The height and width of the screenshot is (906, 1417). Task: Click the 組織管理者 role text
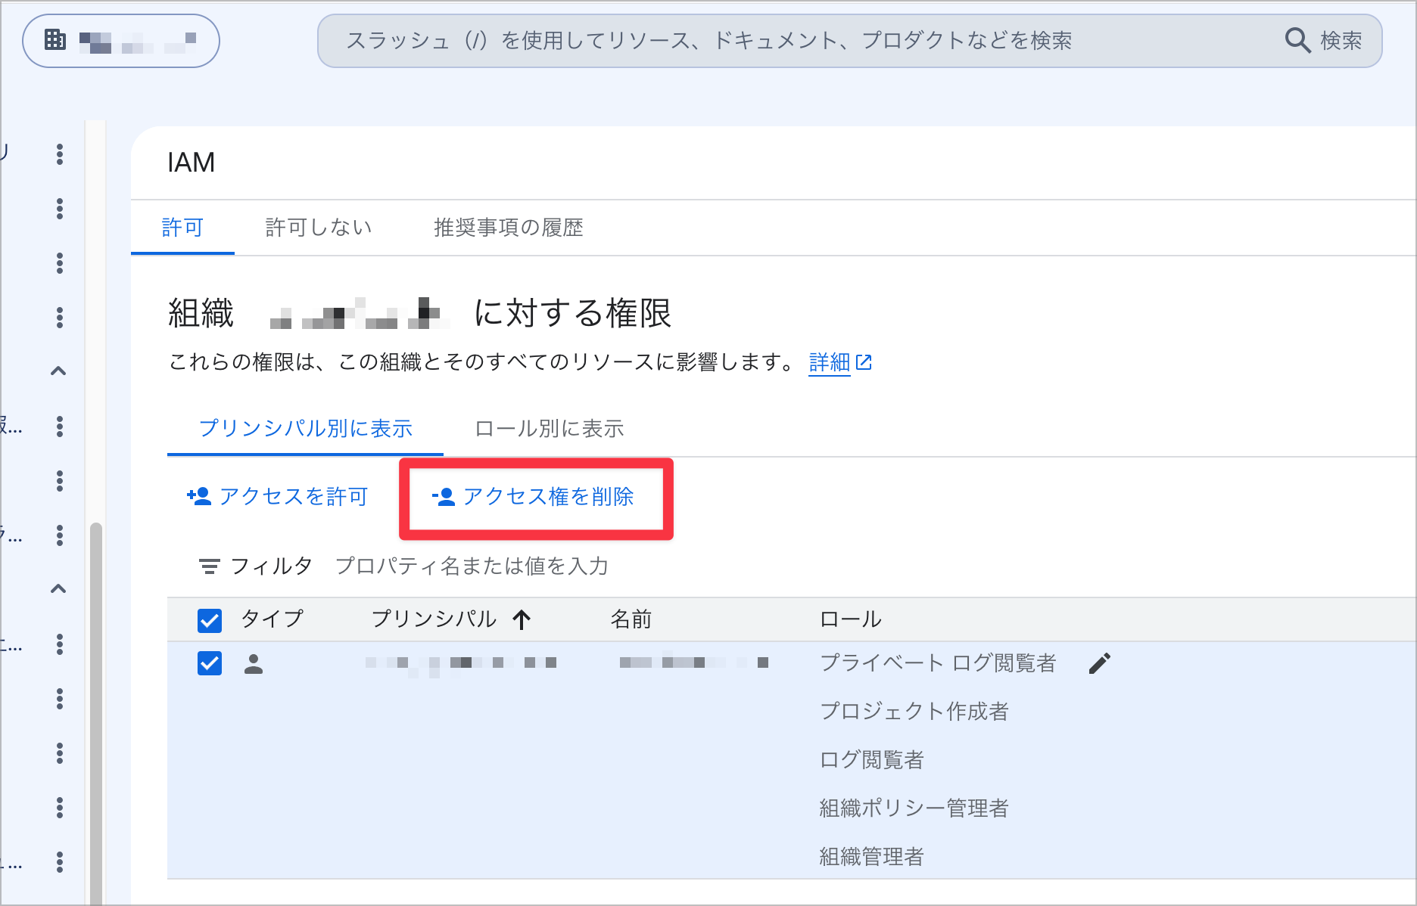[872, 857]
